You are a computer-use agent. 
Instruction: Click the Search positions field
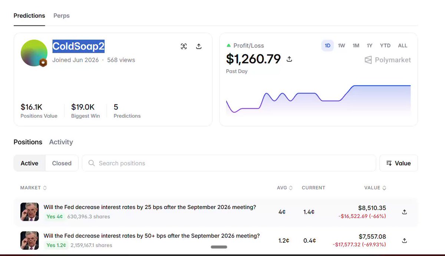pos(229,163)
